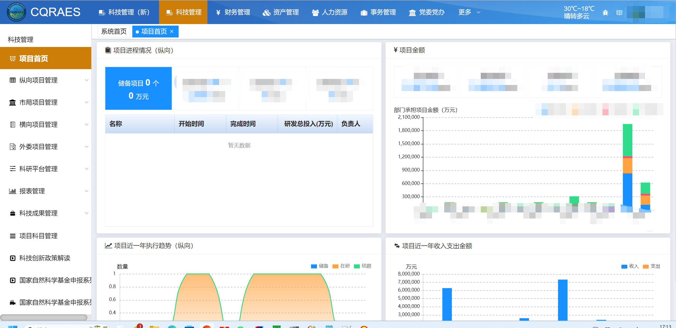Select the active 科技管理 top menu
This screenshot has width=676, height=328.
click(183, 12)
